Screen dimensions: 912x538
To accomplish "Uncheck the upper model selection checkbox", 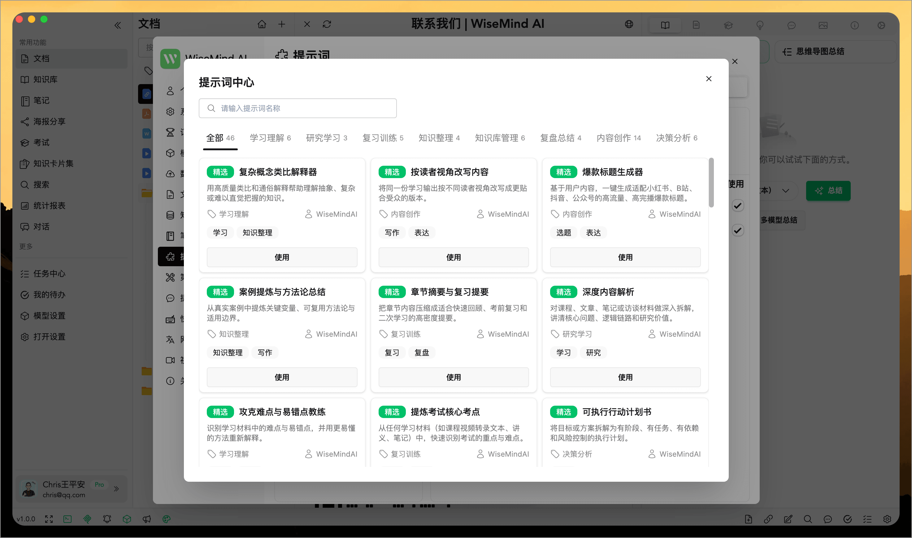I will click(x=738, y=205).
